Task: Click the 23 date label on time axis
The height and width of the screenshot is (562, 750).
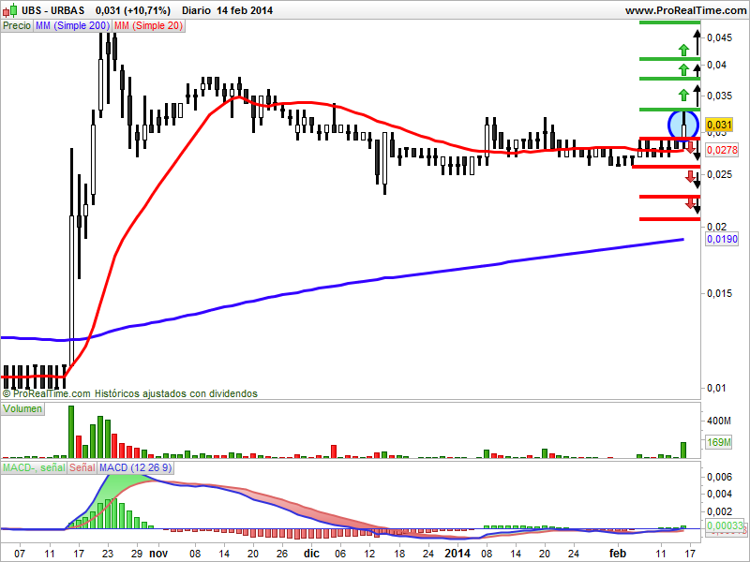Action: (108, 554)
